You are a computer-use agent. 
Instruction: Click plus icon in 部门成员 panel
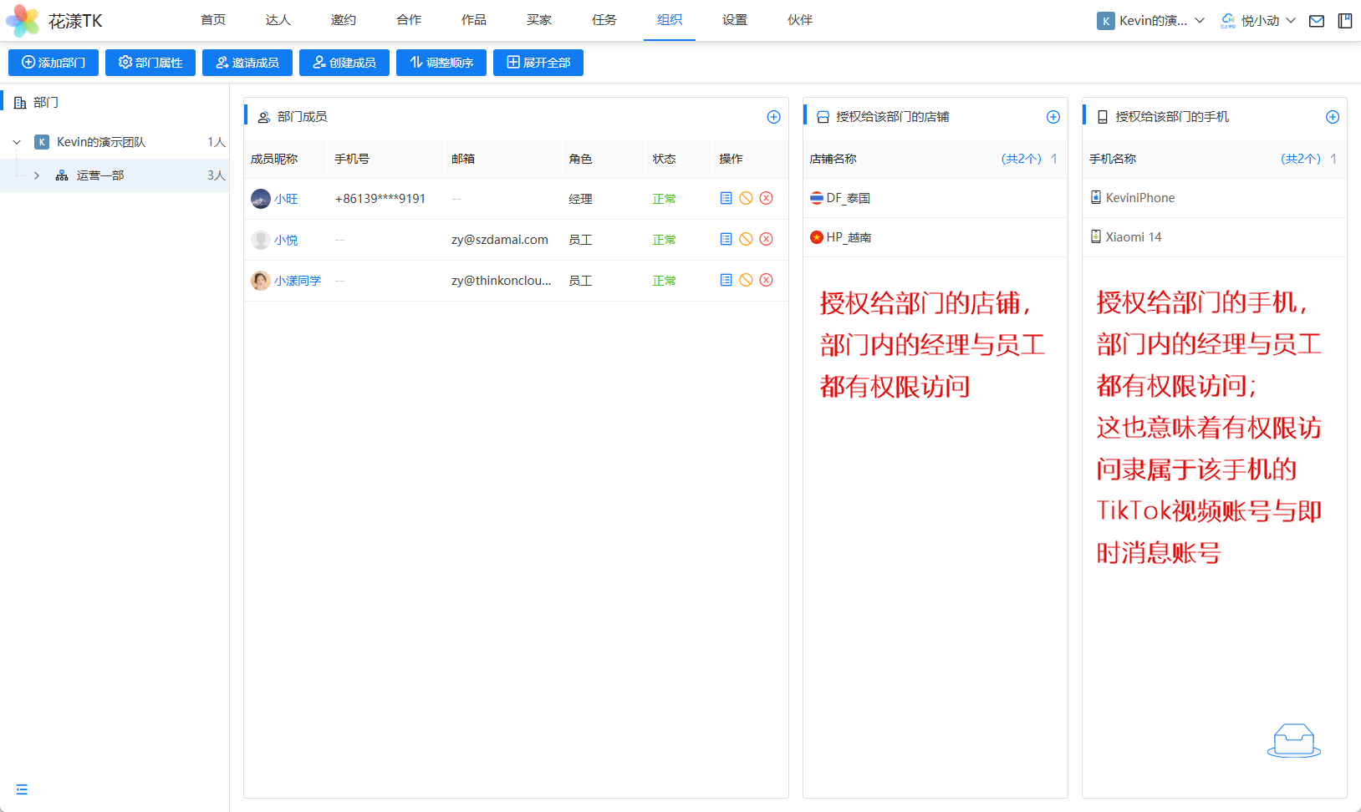point(773,117)
